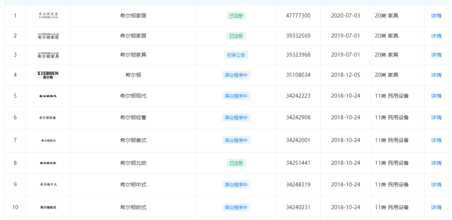Image resolution: width=452 pixels, height=220 pixels.
Task: Click 已注册 tag in 希尔顿北欧 row
Action: pyautogui.click(x=236, y=163)
